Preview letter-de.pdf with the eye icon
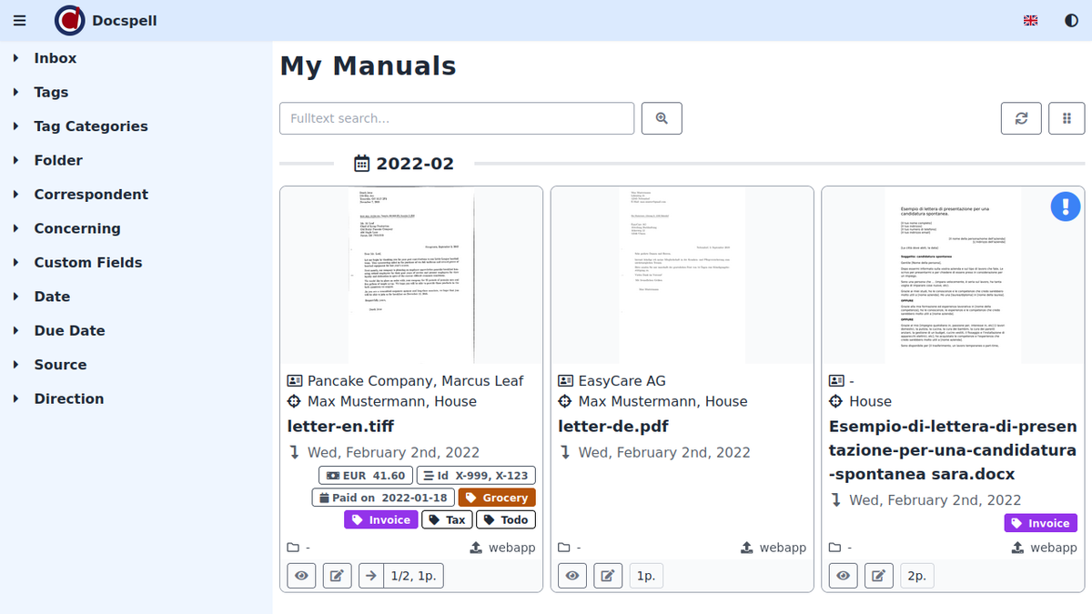Screen dimensions: 1092x614 pos(572,576)
